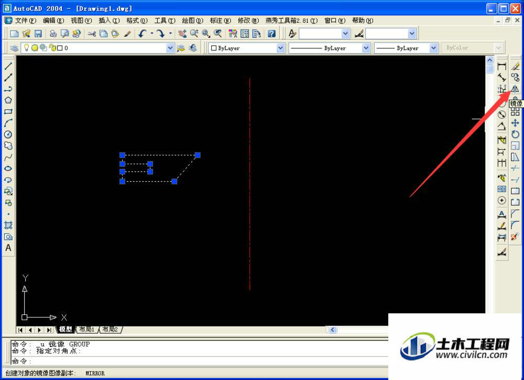524x380 pixels.
Task: Select the Angular Dimension tool
Action: coord(501,126)
